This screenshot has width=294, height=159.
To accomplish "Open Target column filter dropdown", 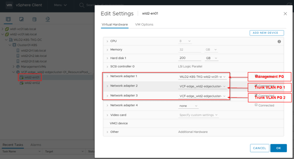I will [83, 151].
